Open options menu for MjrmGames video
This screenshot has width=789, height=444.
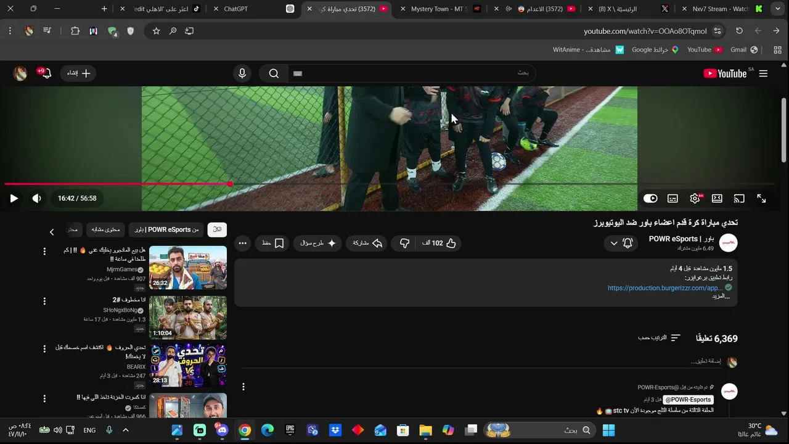44,252
